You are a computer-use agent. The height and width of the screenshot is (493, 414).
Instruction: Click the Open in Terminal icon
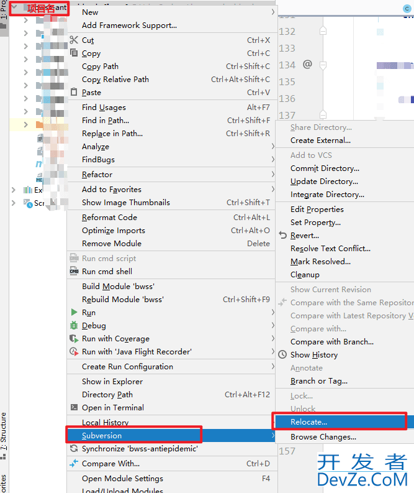(x=74, y=407)
